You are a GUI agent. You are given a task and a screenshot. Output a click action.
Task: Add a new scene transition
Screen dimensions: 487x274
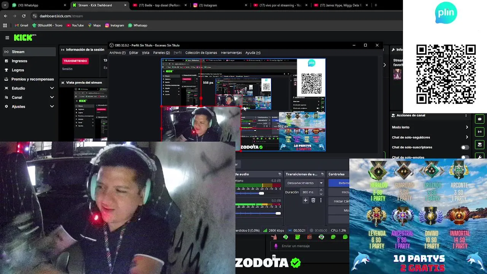point(305,200)
